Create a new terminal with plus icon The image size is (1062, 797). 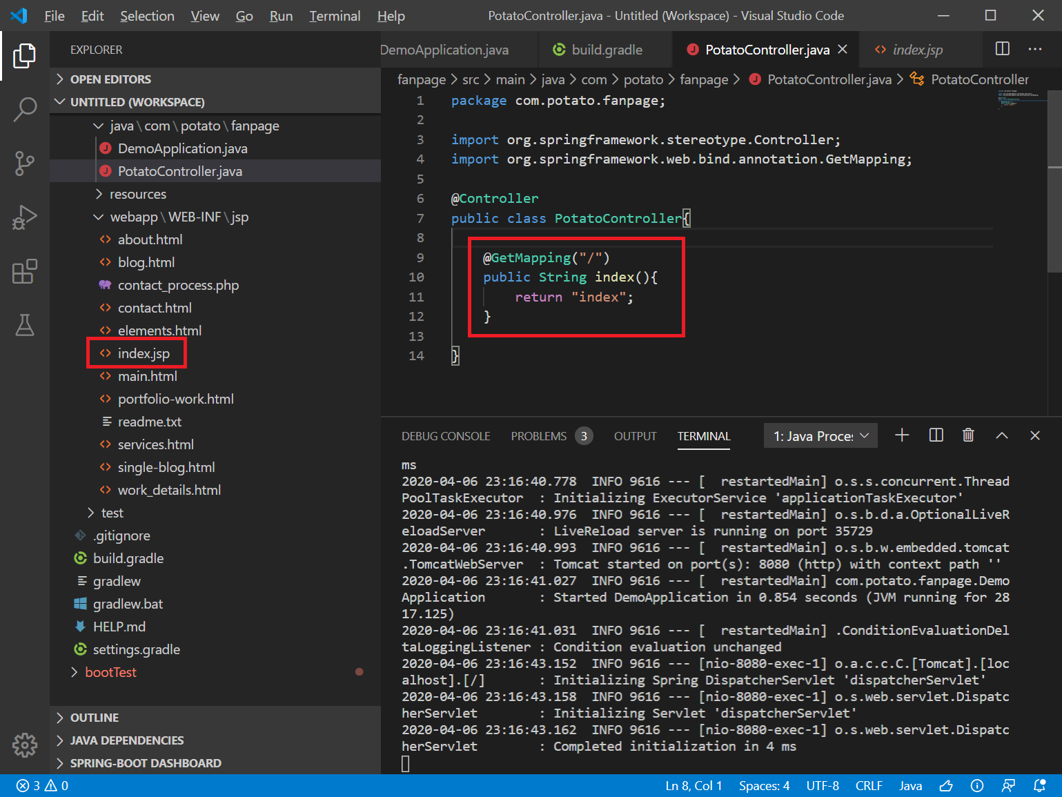pos(902,435)
